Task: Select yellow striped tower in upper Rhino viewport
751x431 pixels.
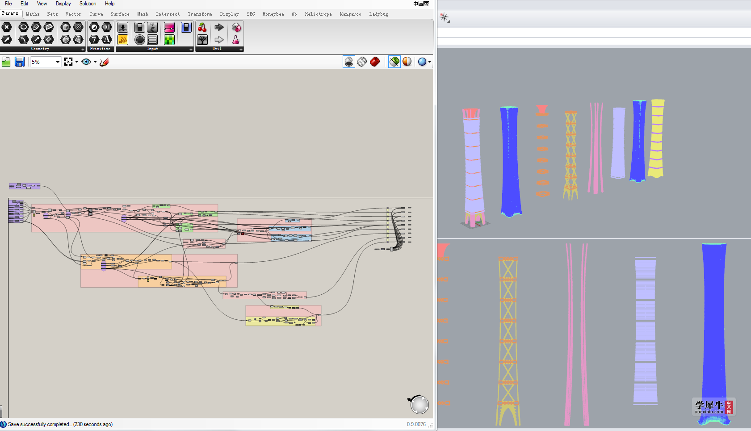Action: tap(656, 138)
